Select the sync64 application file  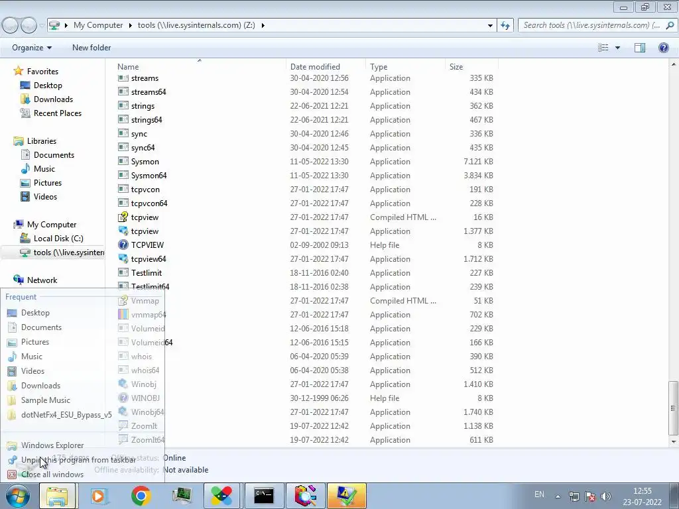(x=143, y=148)
